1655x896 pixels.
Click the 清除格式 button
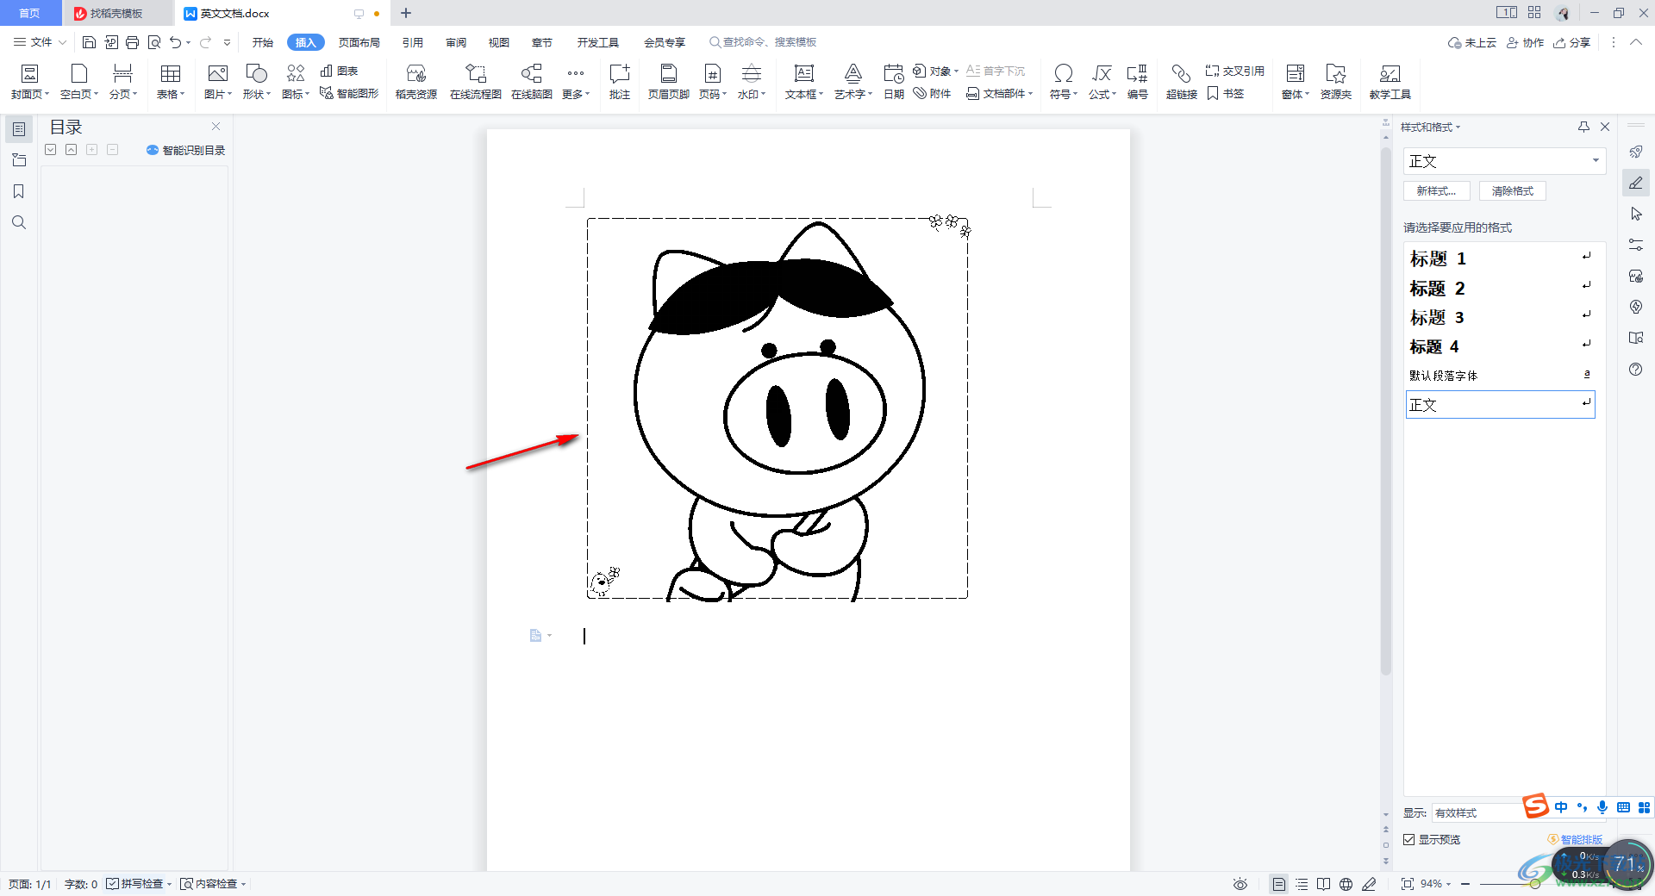pyautogui.click(x=1513, y=191)
